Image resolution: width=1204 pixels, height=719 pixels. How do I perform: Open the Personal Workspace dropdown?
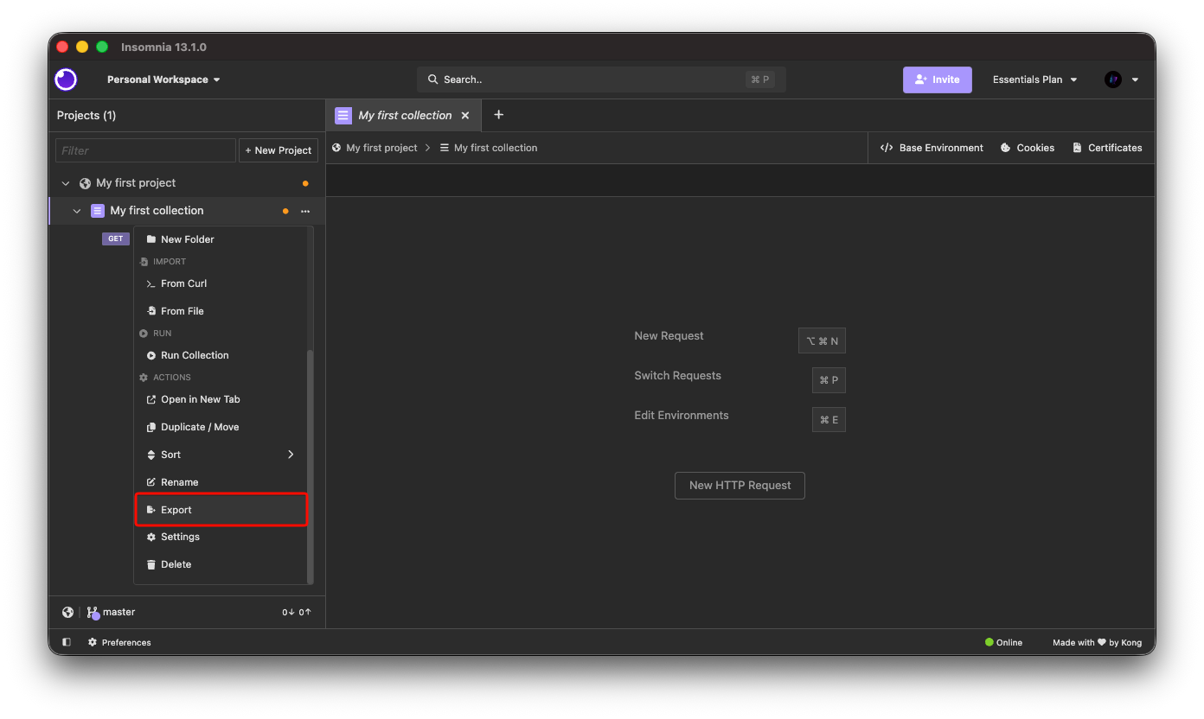tap(163, 80)
